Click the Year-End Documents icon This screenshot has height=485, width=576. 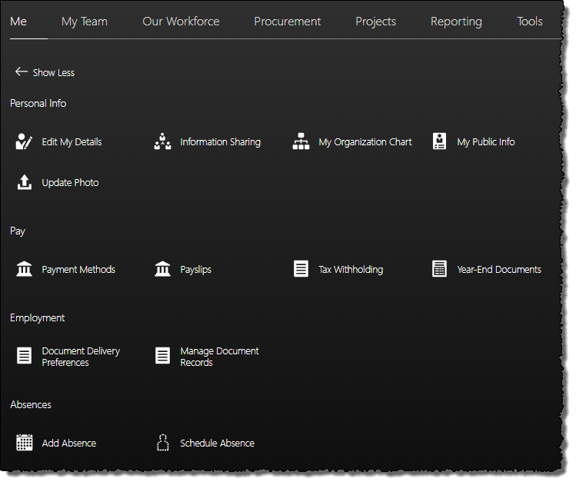click(439, 269)
